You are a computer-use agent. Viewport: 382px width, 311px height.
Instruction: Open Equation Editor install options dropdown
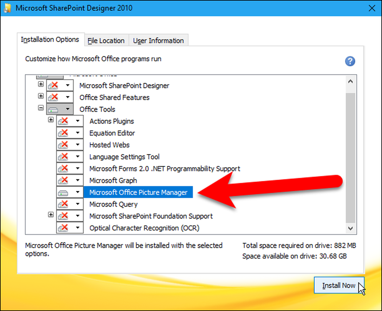click(78, 133)
